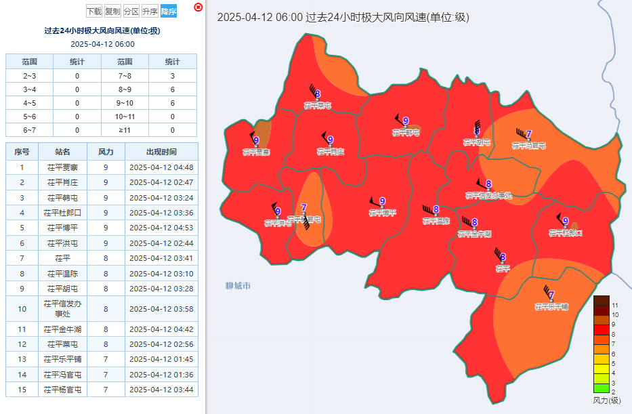Click the 茌平杨官屯 wind station marker
The width and height of the screenshot is (632, 414).
[304, 213]
